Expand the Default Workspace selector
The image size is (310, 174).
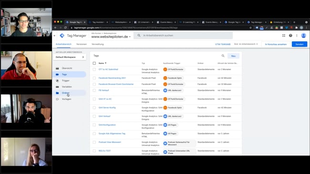click(x=70, y=57)
